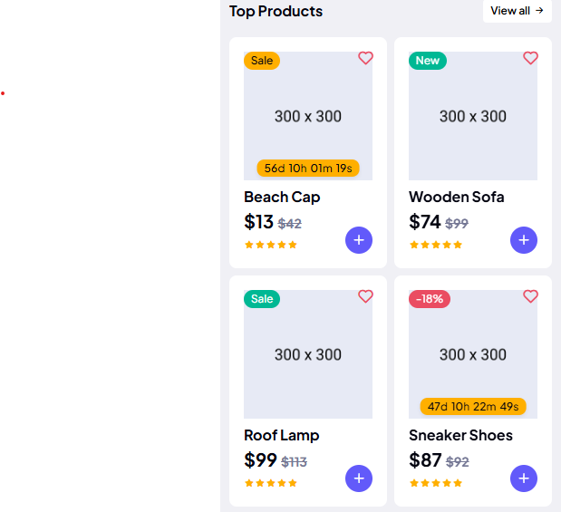Image resolution: width=561 pixels, height=512 pixels.
Task: Add Beach Cap to cart plus button
Action: tap(359, 240)
